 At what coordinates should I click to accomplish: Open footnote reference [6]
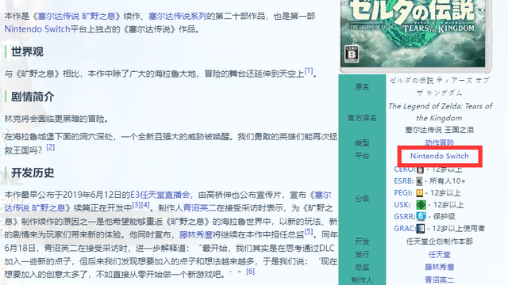[x=250, y=272]
